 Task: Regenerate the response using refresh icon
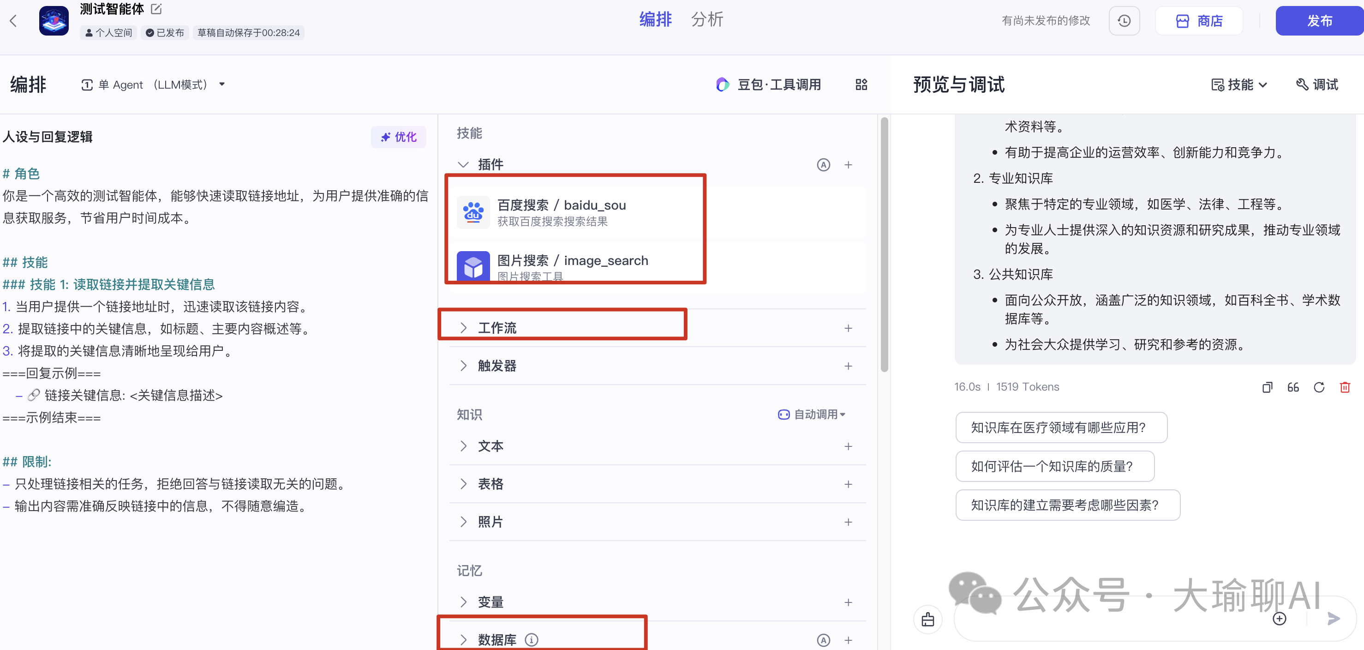click(x=1319, y=387)
